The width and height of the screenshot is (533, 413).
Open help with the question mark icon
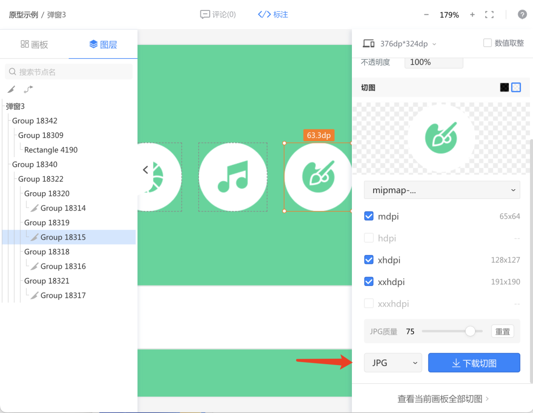[x=522, y=14]
